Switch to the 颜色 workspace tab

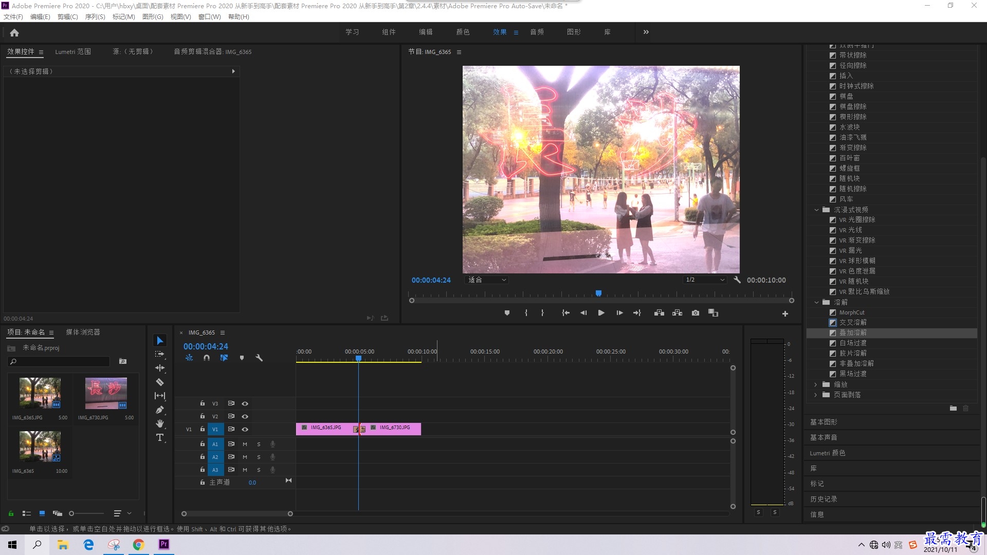[463, 32]
